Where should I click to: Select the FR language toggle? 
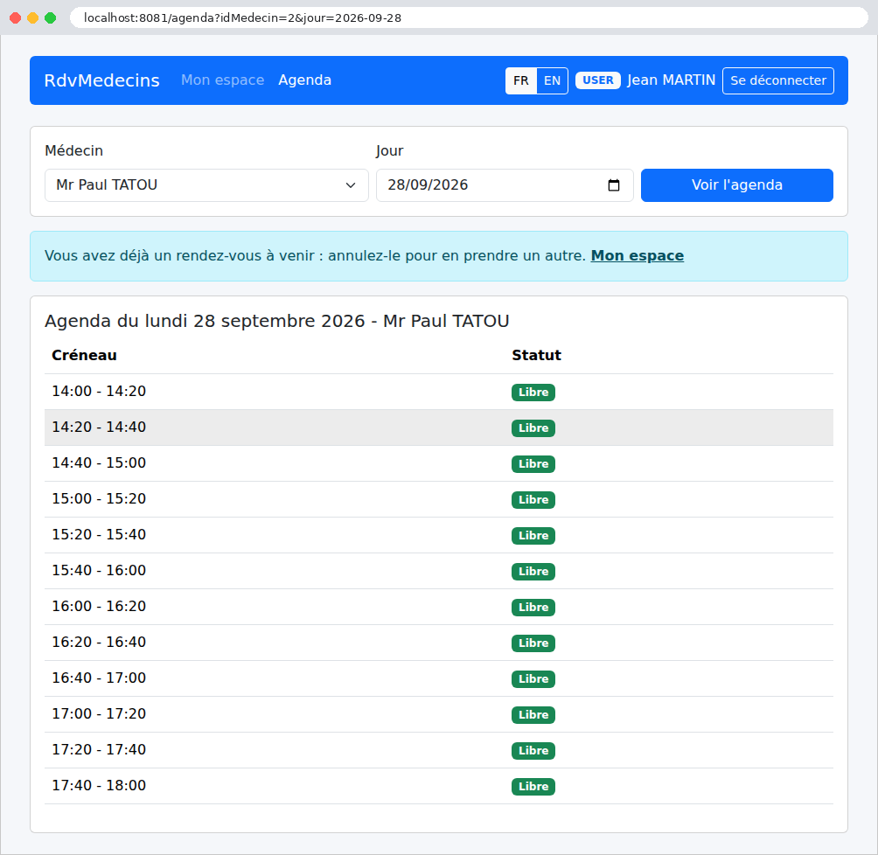(520, 80)
